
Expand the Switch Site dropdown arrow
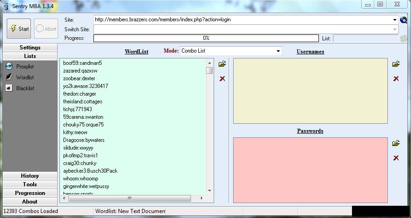click(395, 29)
